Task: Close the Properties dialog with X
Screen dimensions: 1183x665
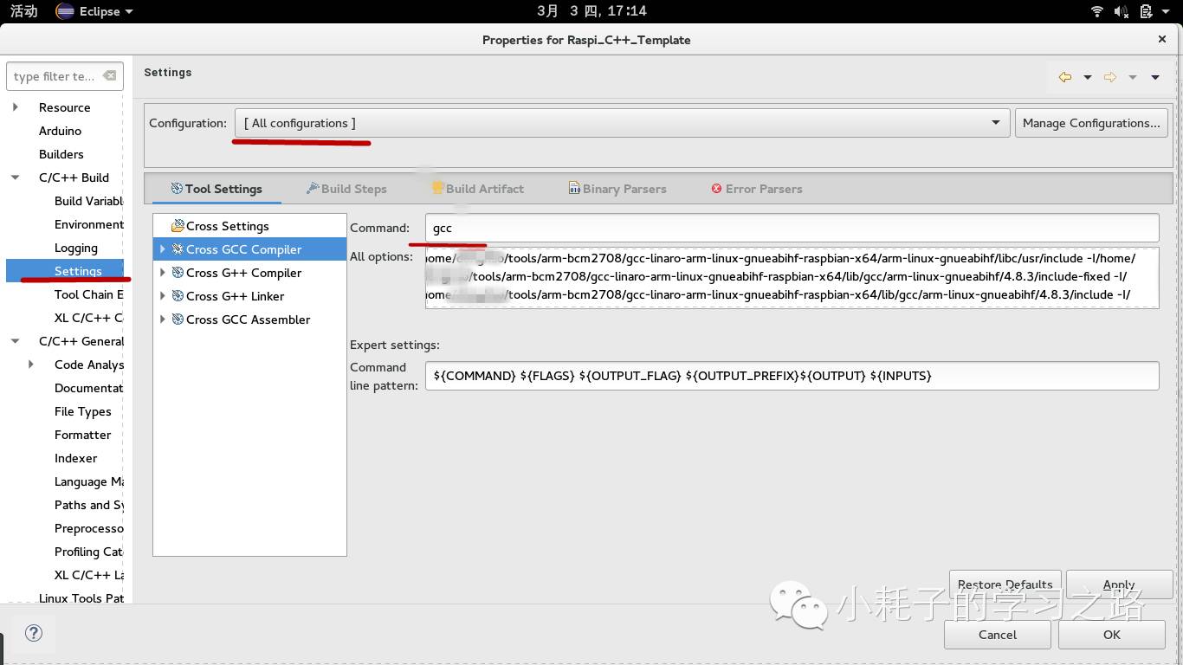Action: coord(1162,39)
